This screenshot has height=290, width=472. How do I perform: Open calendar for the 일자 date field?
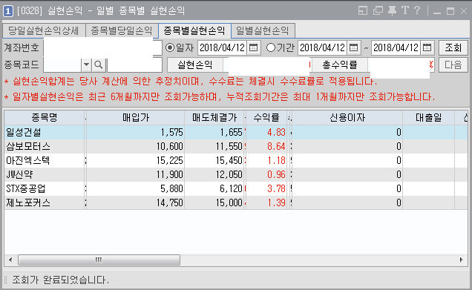(254, 47)
